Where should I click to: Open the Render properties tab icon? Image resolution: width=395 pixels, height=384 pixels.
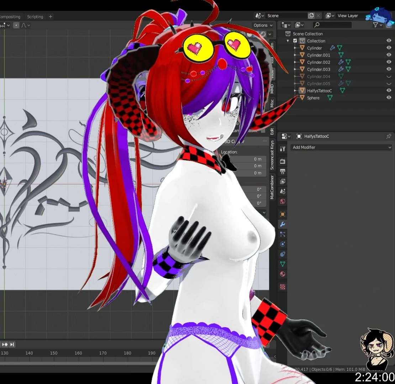(283, 161)
